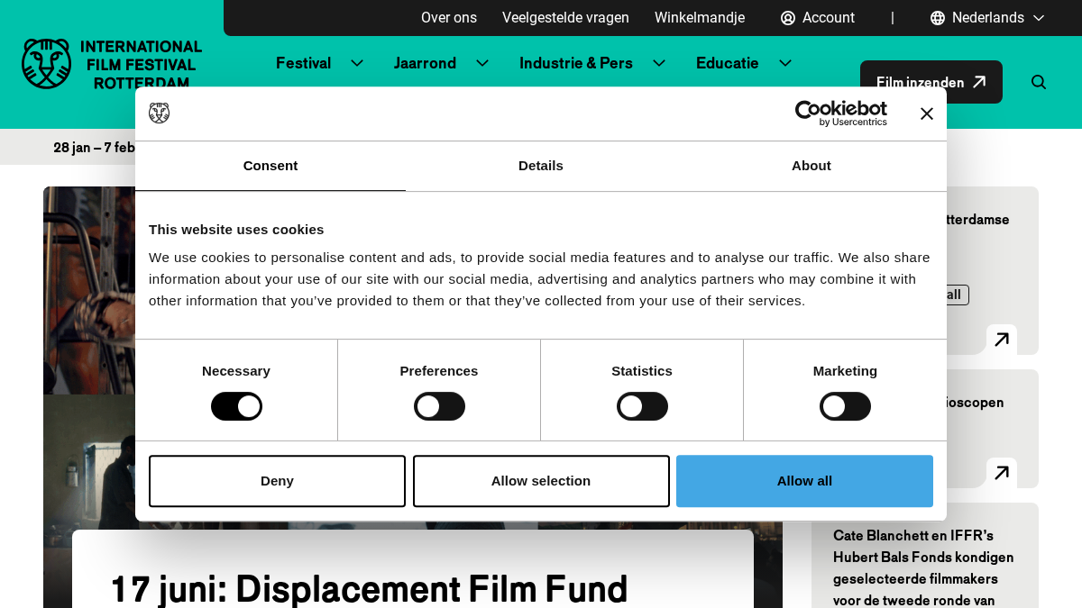Click the Deny button
1082x608 pixels.
click(277, 481)
